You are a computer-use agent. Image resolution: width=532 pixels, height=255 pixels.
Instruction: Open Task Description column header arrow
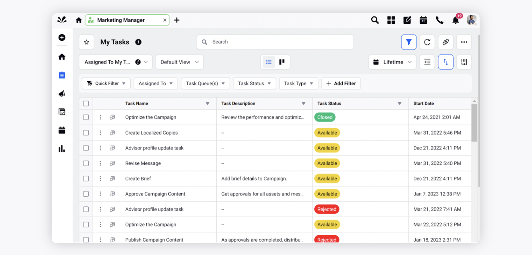(x=304, y=104)
